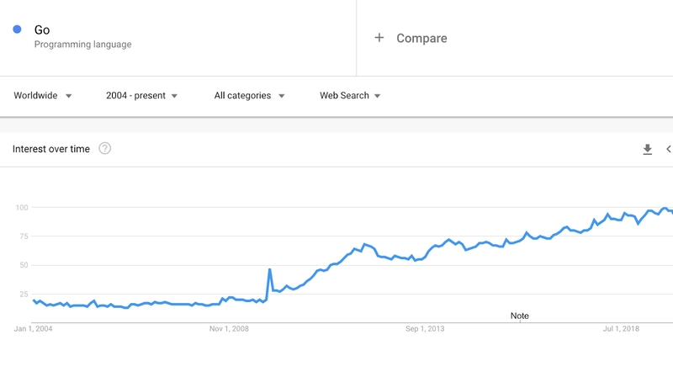Click the arrow beside Web Search
673x377 pixels.
[377, 96]
